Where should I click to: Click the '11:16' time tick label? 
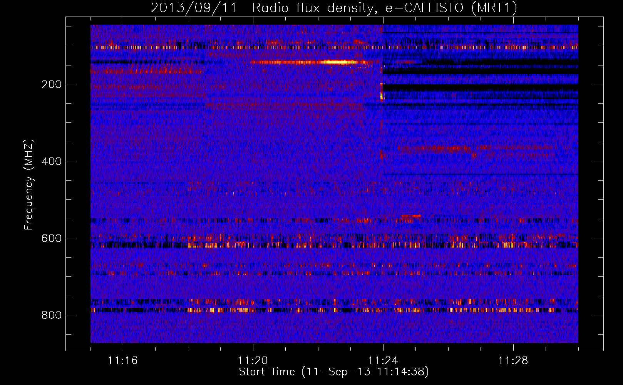pyautogui.click(x=123, y=361)
